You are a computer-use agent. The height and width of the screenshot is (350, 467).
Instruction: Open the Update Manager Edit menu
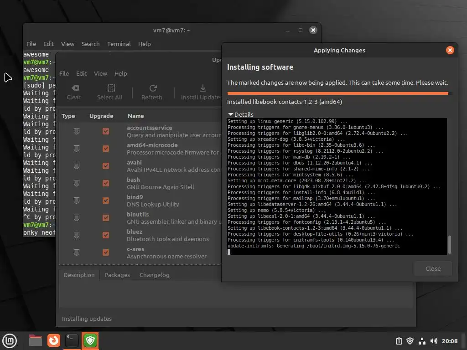point(81,73)
